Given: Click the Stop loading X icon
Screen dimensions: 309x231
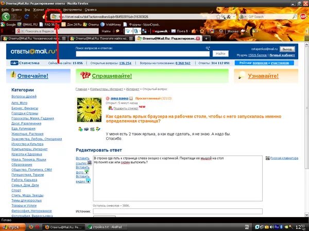Looking at the screenshot, I should pos(36,17).
